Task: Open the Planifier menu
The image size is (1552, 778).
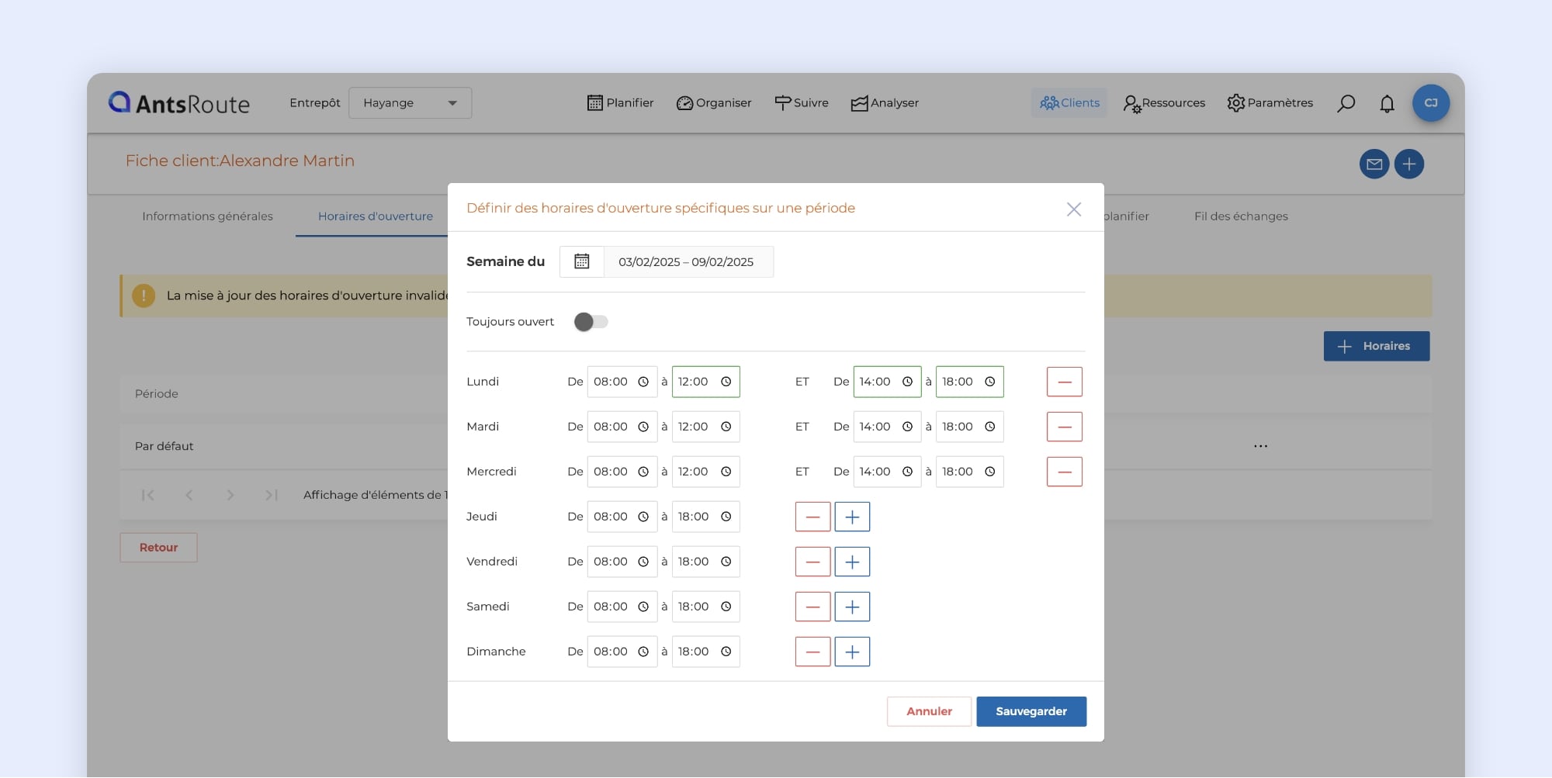Action: pos(620,103)
